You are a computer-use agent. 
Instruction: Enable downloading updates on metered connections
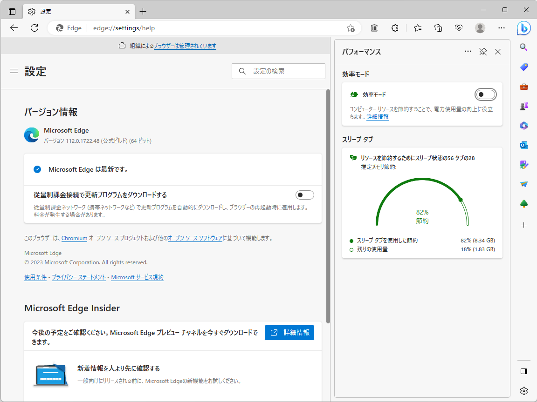(305, 195)
